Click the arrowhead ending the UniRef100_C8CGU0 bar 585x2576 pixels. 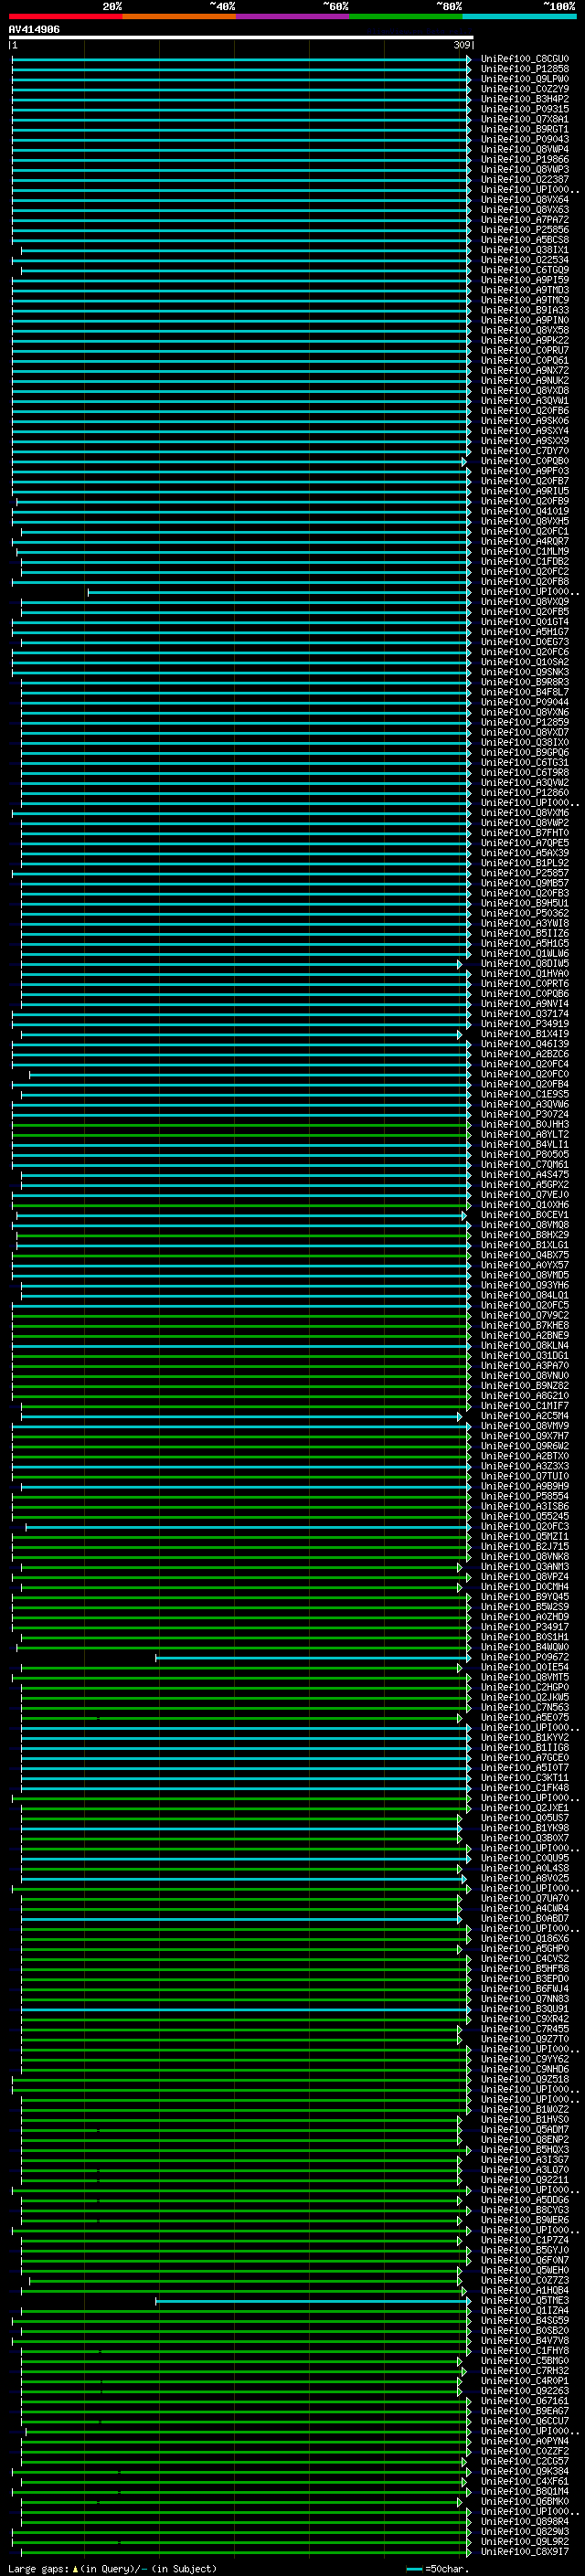tap(468, 59)
